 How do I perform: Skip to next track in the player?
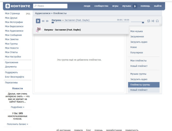(x=47, y=21)
